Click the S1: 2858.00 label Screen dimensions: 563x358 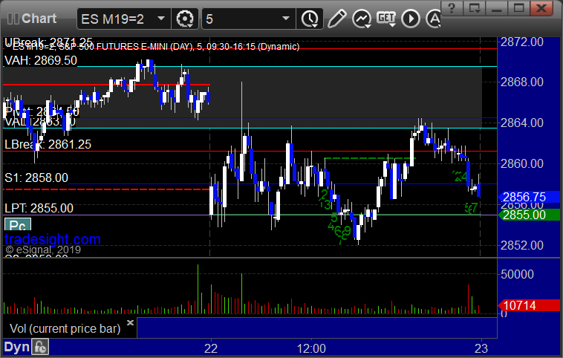point(36,178)
